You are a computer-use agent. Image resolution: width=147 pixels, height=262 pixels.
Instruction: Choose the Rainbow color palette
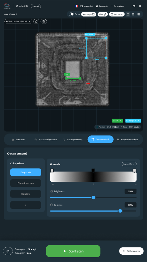coord(26,194)
